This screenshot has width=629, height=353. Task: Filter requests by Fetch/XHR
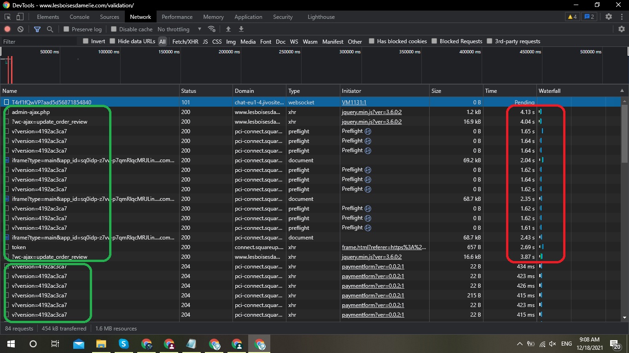click(x=185, y=41)
